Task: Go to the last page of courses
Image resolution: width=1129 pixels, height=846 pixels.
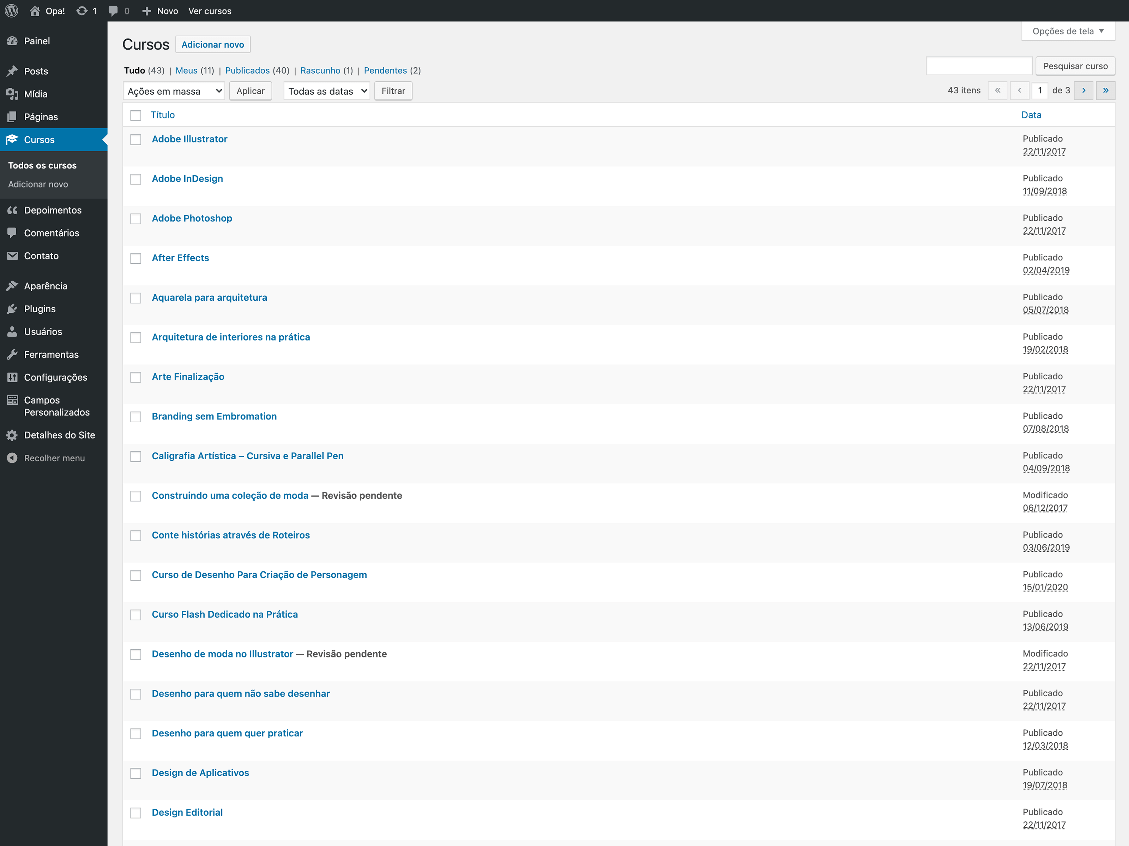Action: pos(1105,90)
